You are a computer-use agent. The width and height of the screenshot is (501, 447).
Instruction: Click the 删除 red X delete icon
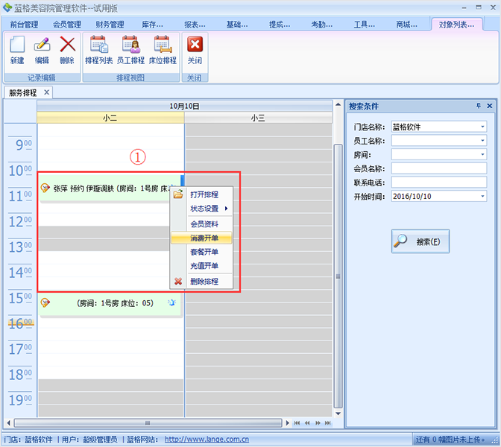tap(67, 45)
